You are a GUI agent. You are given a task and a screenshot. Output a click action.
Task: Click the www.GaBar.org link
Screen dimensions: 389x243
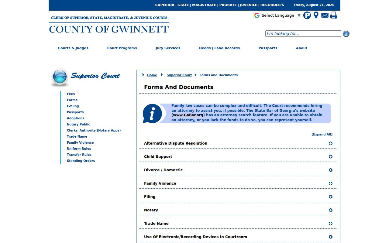(x=188, y=115)
